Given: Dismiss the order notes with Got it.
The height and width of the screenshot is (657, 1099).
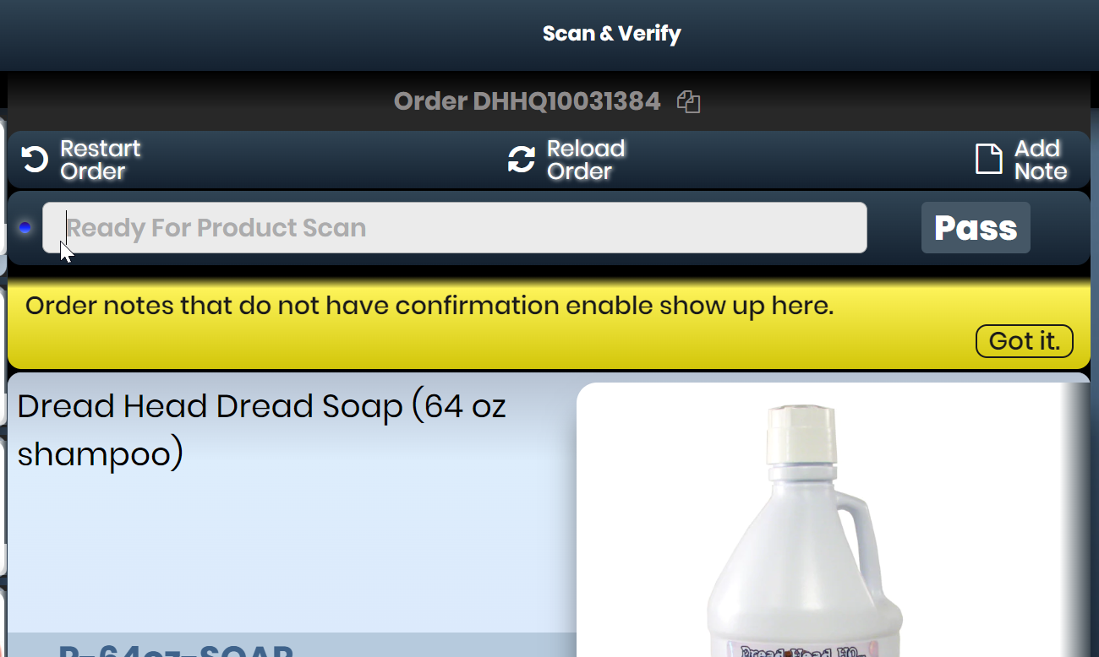Looking at the screenshot, I should (1025, 341).
